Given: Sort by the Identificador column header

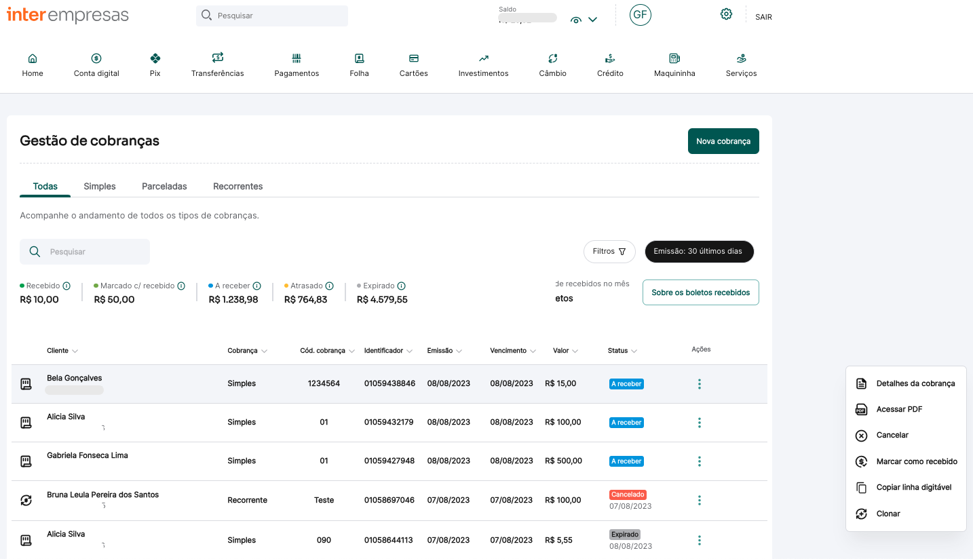Looking at the screenshot, I should (x=389, y=351).
